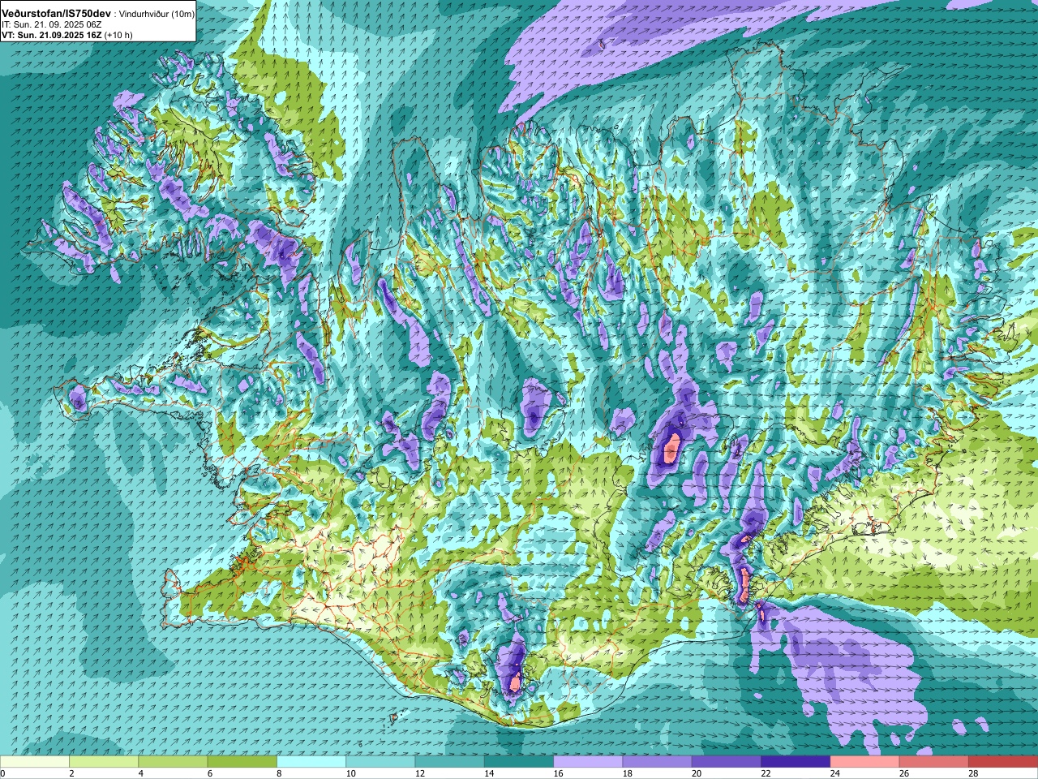This screenshot has width=1038, height=779.
Task: Click the legend scale label 4
Action: (x=141, y=773)
